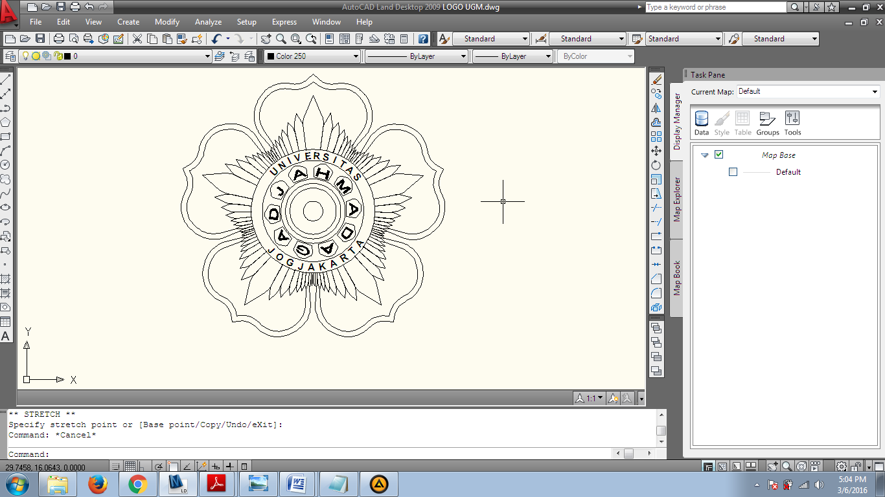Open the Properties palette icon
This screenshot has width=885, height=497.
[329, 39]
